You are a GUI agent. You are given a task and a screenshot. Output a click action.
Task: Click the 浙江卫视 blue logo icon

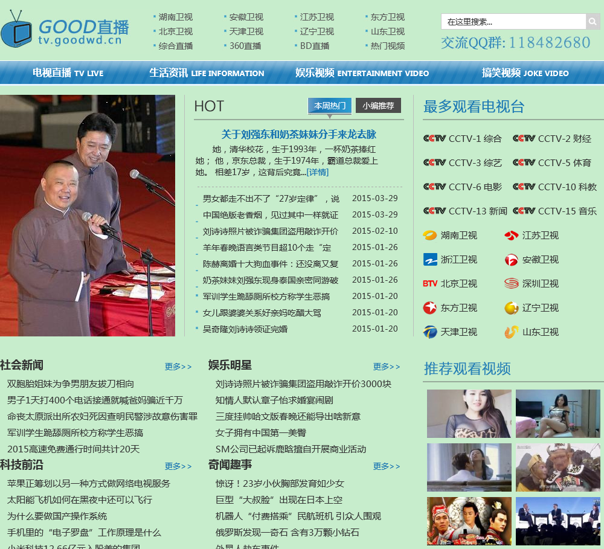click(x=430, y=259)
